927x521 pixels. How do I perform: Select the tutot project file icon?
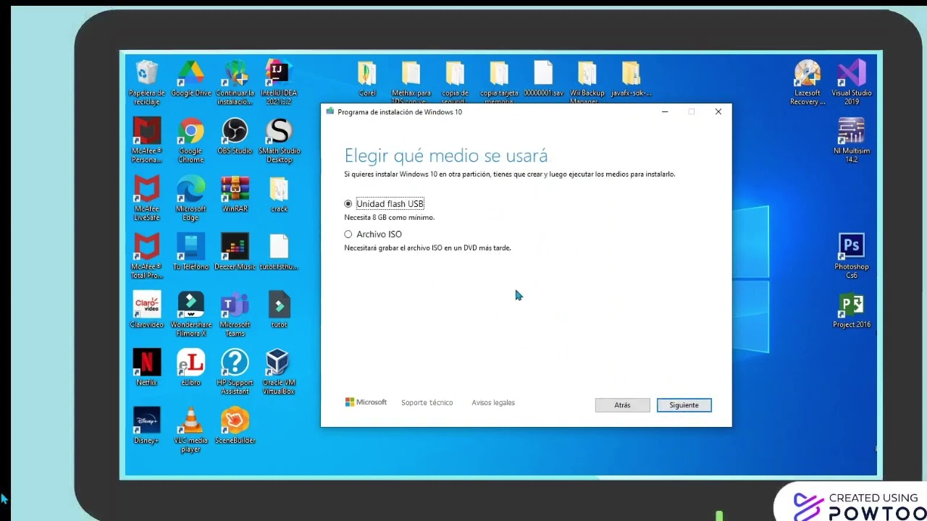click(279, 305)
